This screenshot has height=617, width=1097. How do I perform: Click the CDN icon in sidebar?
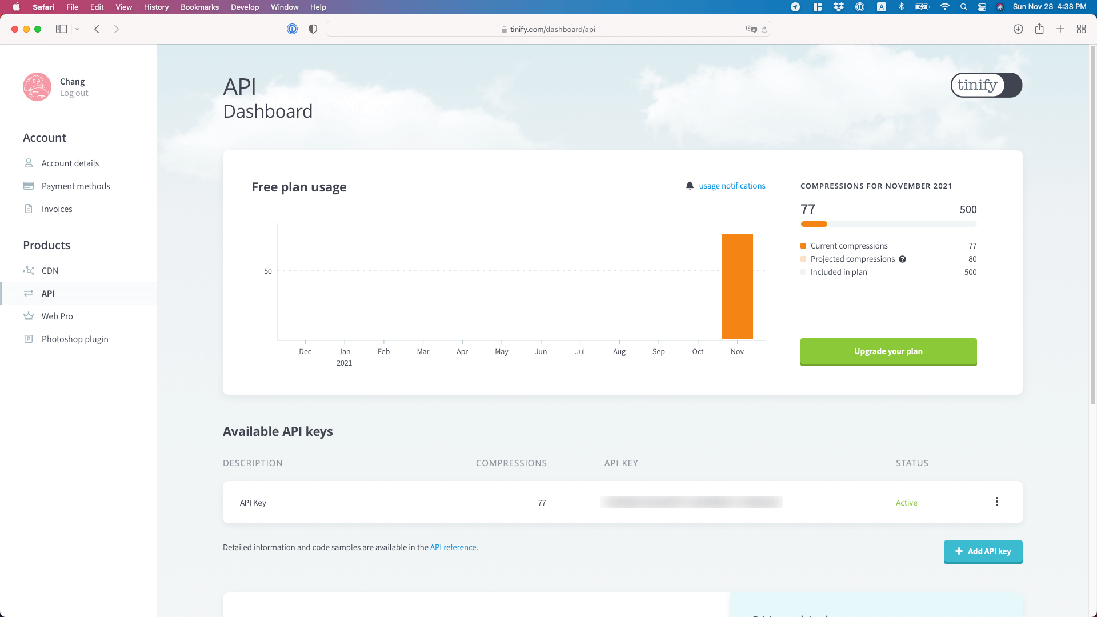click(29, 270)
